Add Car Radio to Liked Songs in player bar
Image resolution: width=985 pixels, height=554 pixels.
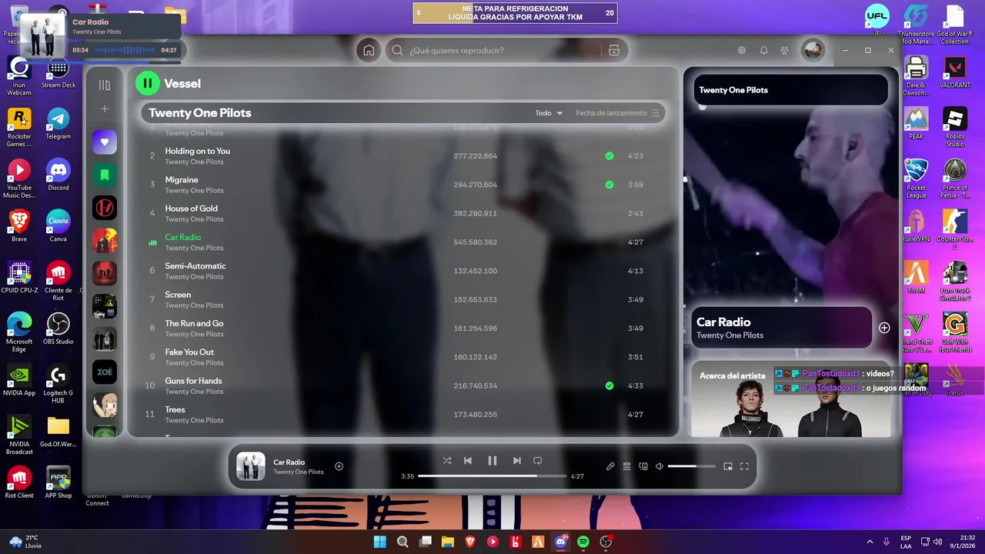(x=339, y=466)
